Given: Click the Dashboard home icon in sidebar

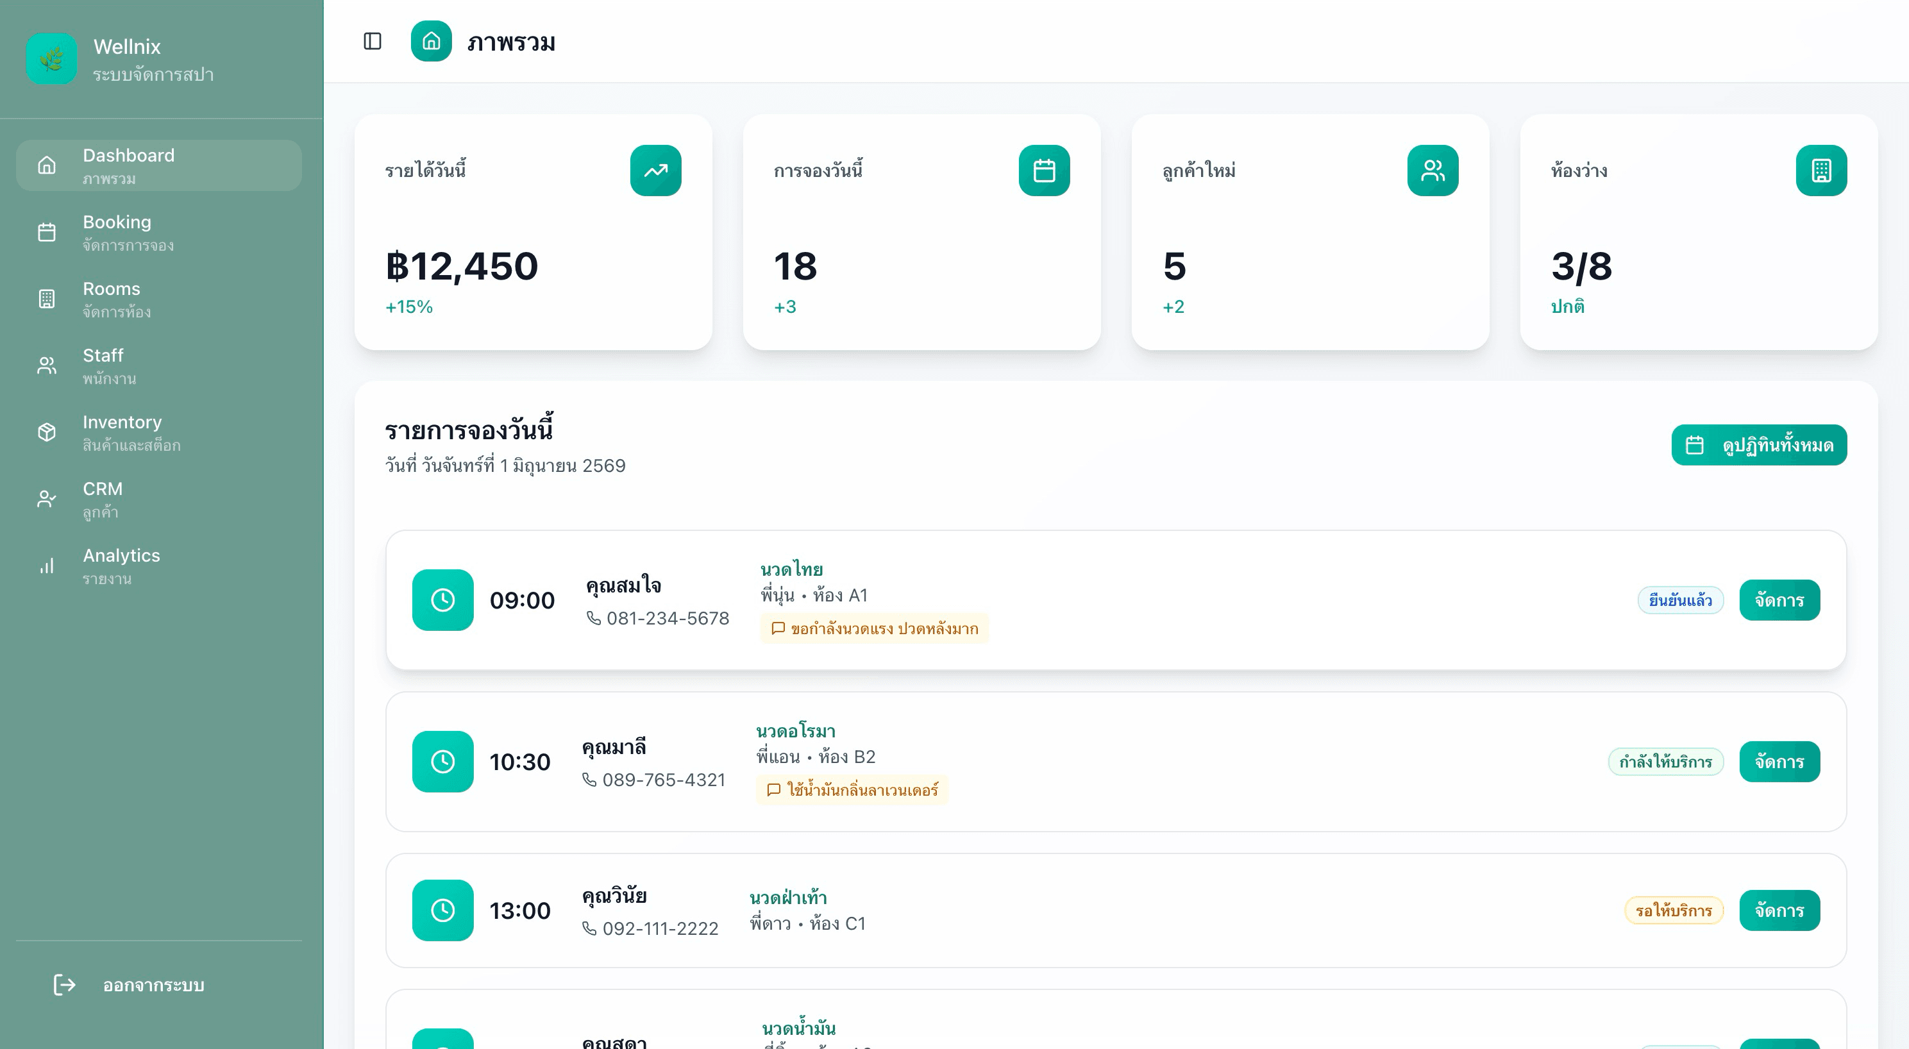Looking at the screenshot, I should [47, 166].
